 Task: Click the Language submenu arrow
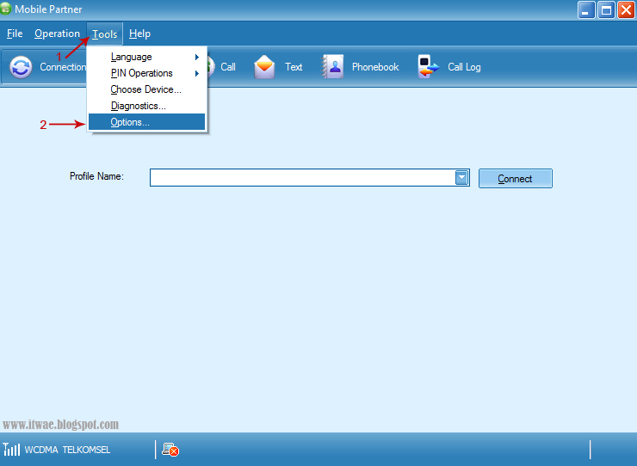pos(197,58)
